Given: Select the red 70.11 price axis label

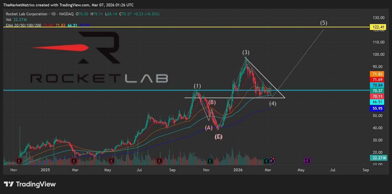Looking at the screenshot, I should [x=377, y=96].
